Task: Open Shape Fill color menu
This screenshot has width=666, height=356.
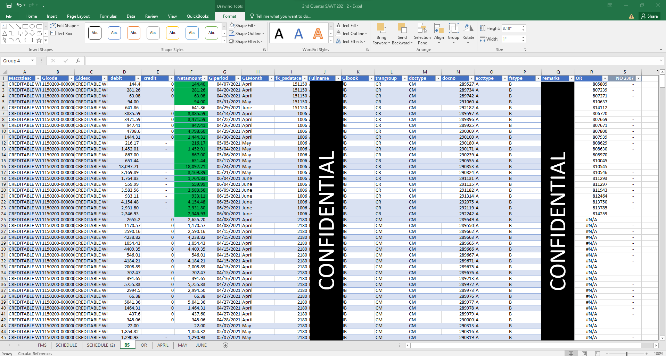Action: (x=242, y=26)
